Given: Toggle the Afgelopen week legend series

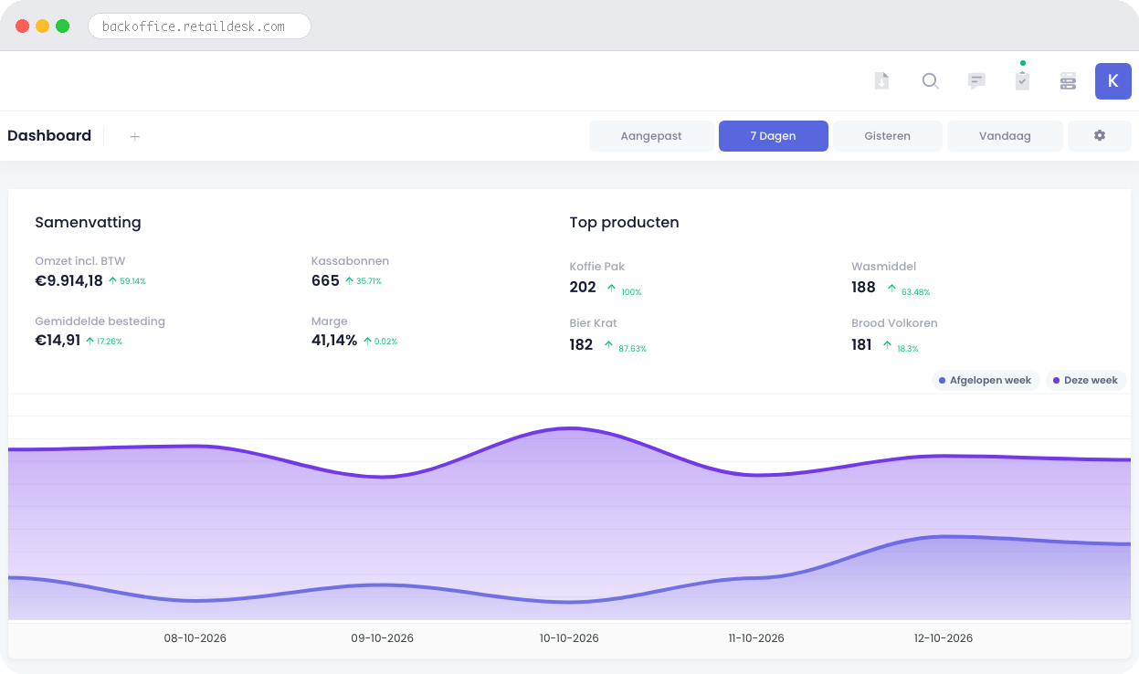Looking at the screenshot, I should (986, 380).
